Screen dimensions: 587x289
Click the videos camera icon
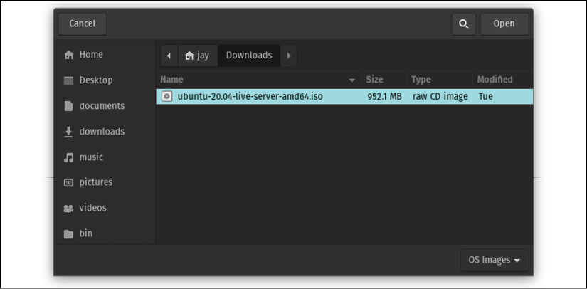(x=68, y=209)
